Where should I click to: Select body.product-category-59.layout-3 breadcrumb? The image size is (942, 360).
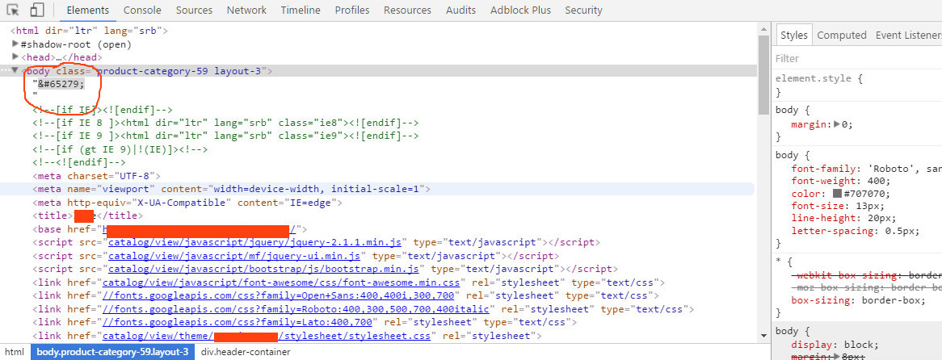pyautogui.click(x=112, y=352)
